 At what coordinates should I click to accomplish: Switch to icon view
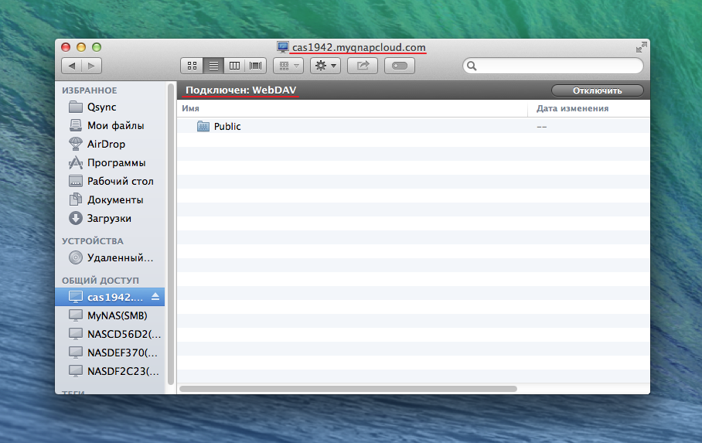tap(192, 66)
